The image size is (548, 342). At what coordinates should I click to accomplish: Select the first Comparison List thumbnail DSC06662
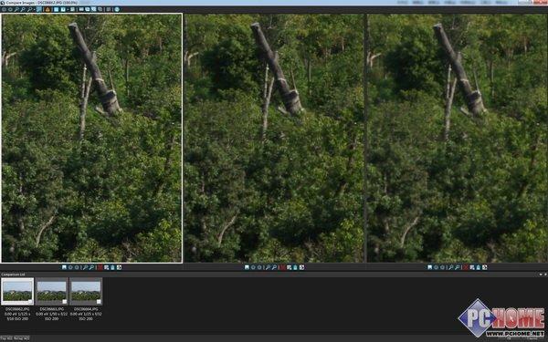pyautogui.click(x=17, y=292)
